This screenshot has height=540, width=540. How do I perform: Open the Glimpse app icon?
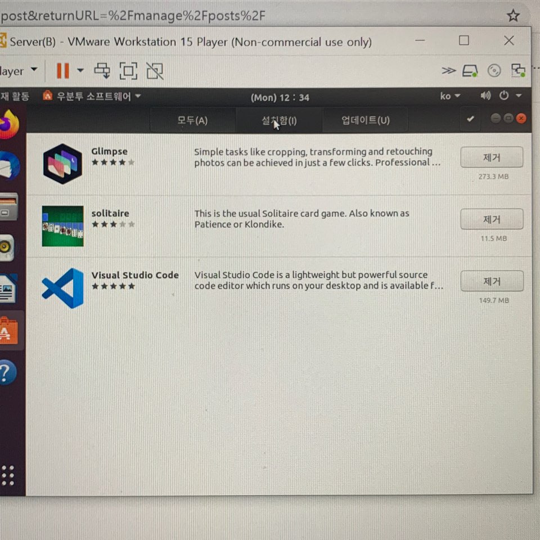62,164
